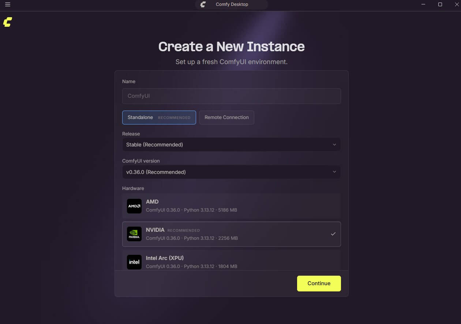461x324 pixels.
Task: Click the 'Name' field label
Action: (129, 81)
